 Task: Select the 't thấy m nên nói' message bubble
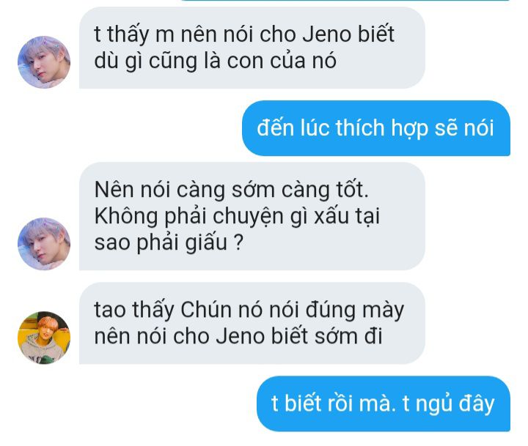click(252, 48)
